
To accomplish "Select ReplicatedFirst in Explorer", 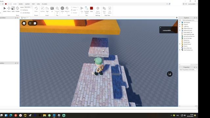I will pyautogui.click(x=188, y=32).
